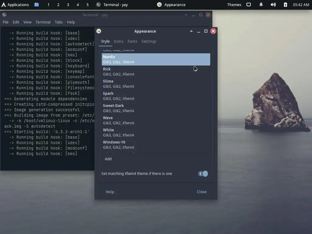Open the Themes panel launcher
The image size is (312, 234).
coord(234,5)
